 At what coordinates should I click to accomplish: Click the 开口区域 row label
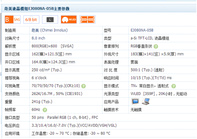point(12,62)
